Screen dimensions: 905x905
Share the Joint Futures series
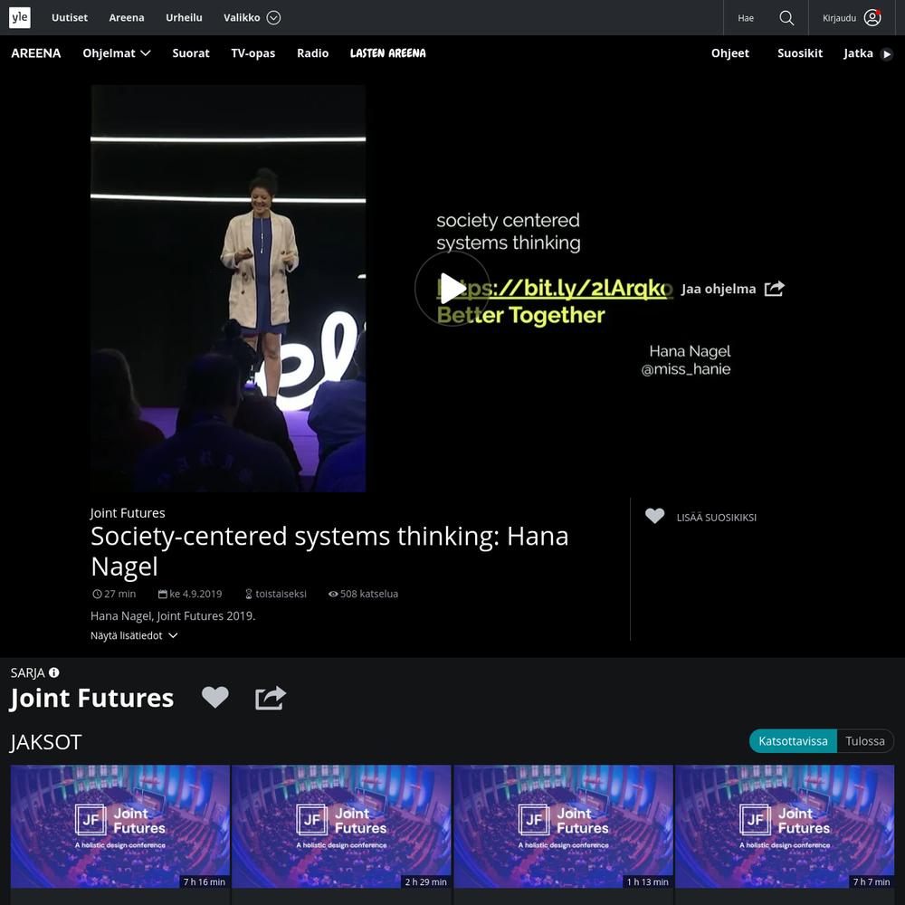click(x=270, y=697)
